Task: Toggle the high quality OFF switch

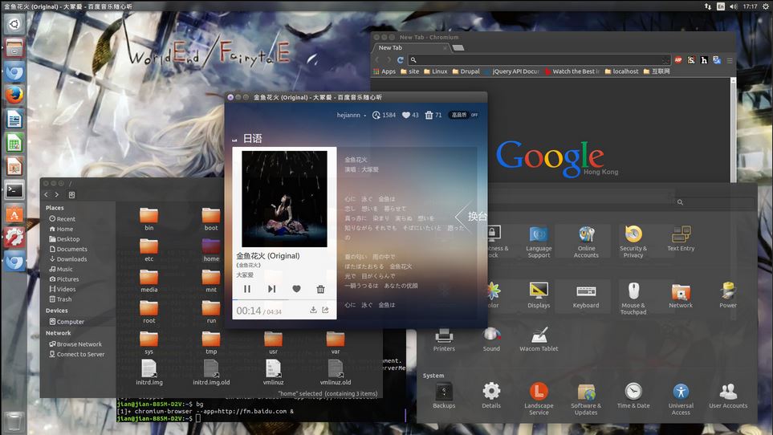Action: [x=464, y=115]
